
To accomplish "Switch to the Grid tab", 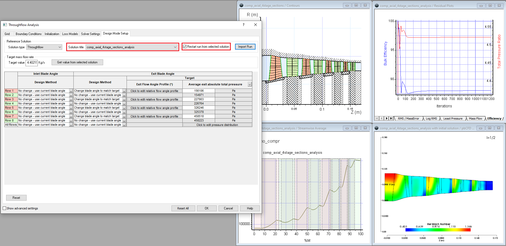I will 7,34.
